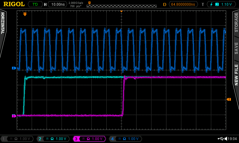Click the channel 3 magenta ground marker on left
The image size is (239, 143).
tap(13, 116)
